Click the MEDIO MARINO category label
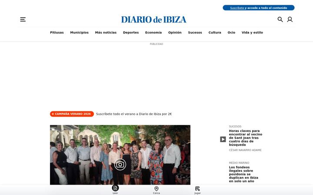This screenshot has width=313, height=195. click(x=239, y=163)
